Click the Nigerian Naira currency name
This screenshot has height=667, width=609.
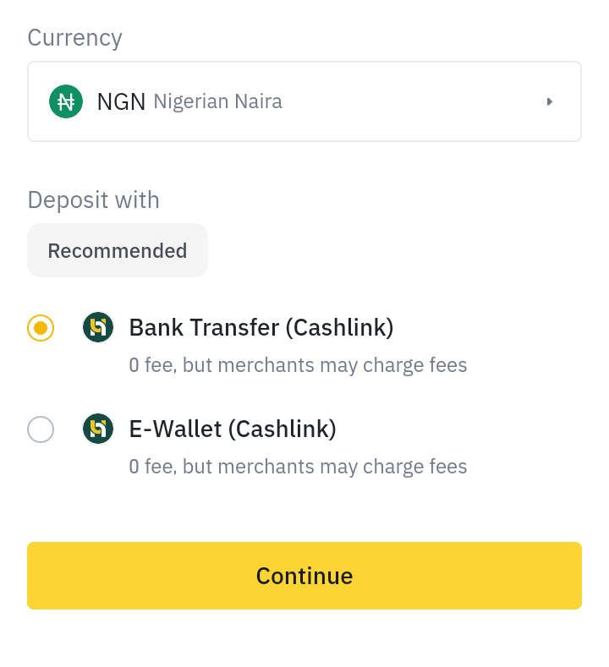click(217, 101)
